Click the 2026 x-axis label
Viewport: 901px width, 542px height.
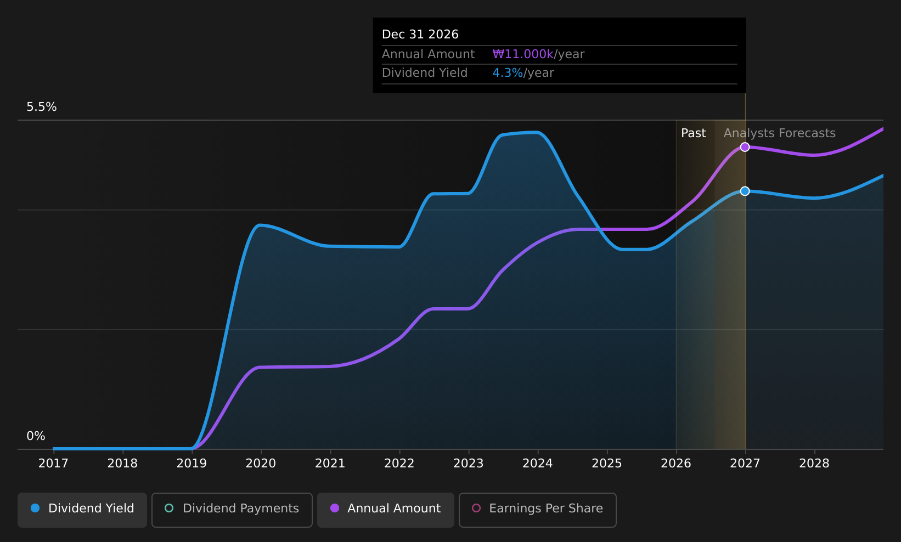click(675, 464)
